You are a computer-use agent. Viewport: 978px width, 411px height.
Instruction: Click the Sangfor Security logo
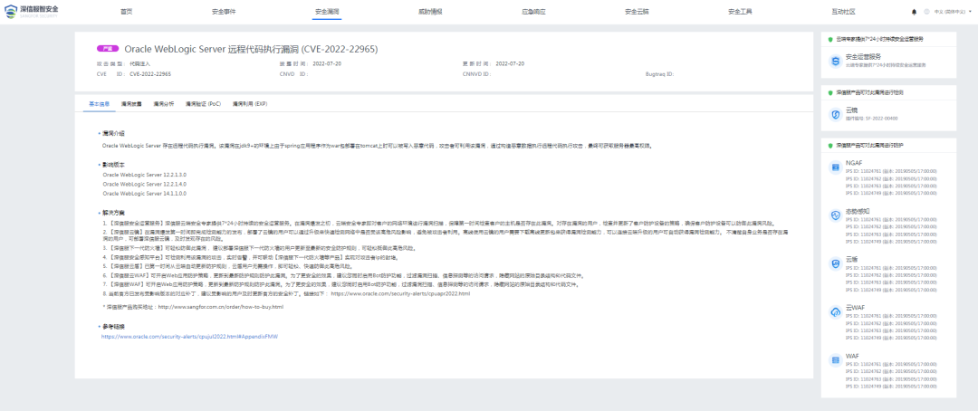click(x=32, y=11)
